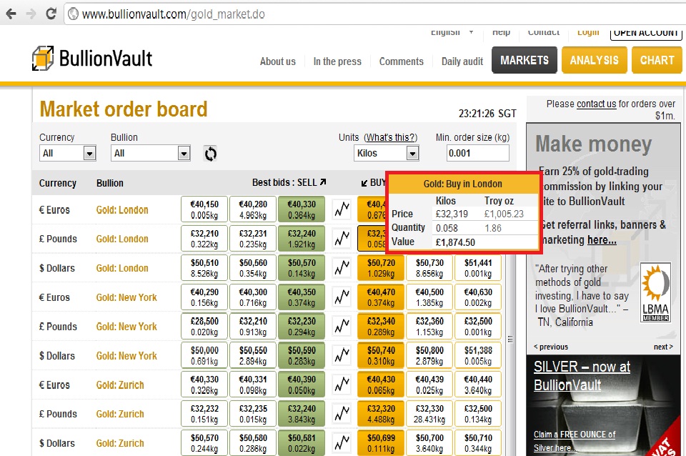Click the OPEN ACCOUNT button

point(646,34)
